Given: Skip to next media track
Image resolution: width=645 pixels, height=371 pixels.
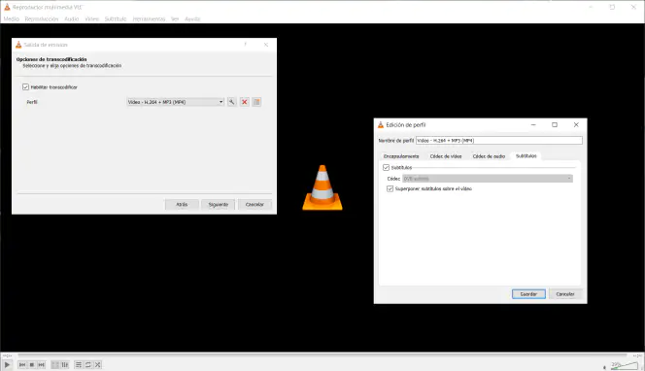Looking at the screenshot, I should coord(41,365).
